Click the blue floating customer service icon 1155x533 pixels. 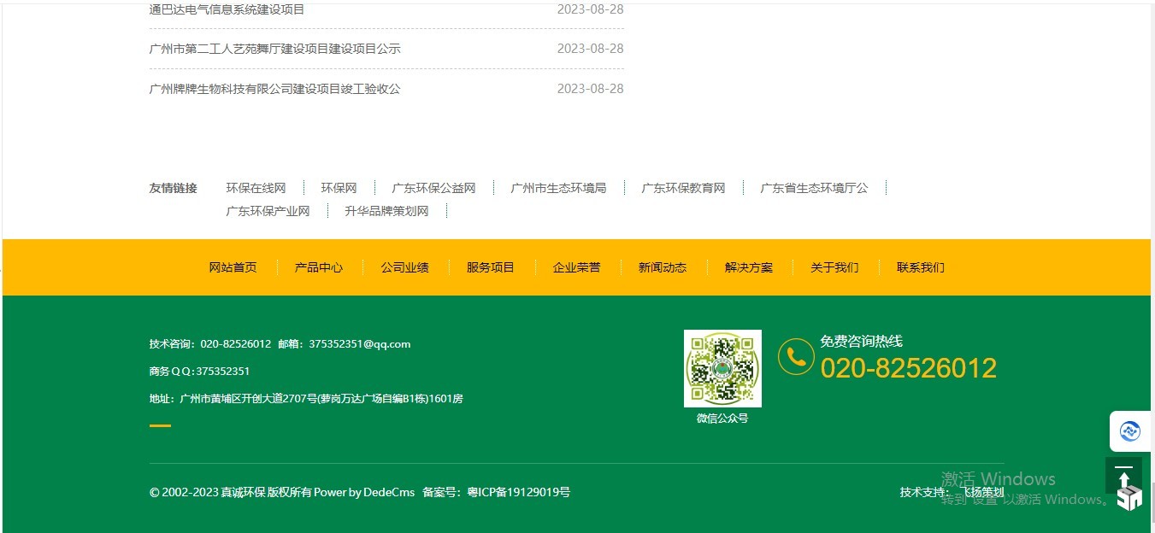pyautogui.click(x=1130, y=432)
